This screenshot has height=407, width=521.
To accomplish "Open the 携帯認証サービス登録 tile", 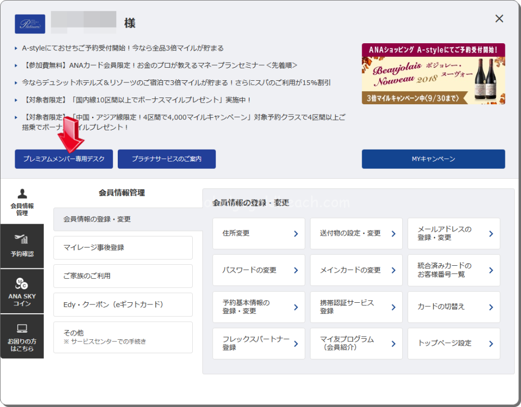I will (x=356, y=307).
